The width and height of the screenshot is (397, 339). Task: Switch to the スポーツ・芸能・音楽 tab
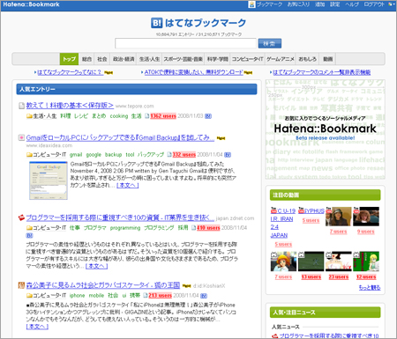coord(184,59)
